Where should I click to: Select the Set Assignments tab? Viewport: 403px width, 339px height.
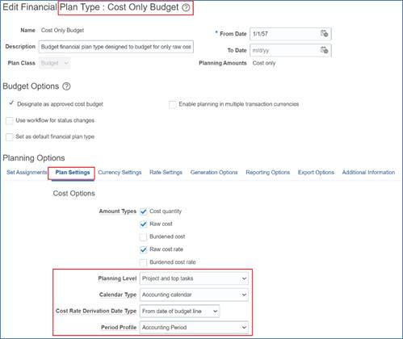[27, 173]
